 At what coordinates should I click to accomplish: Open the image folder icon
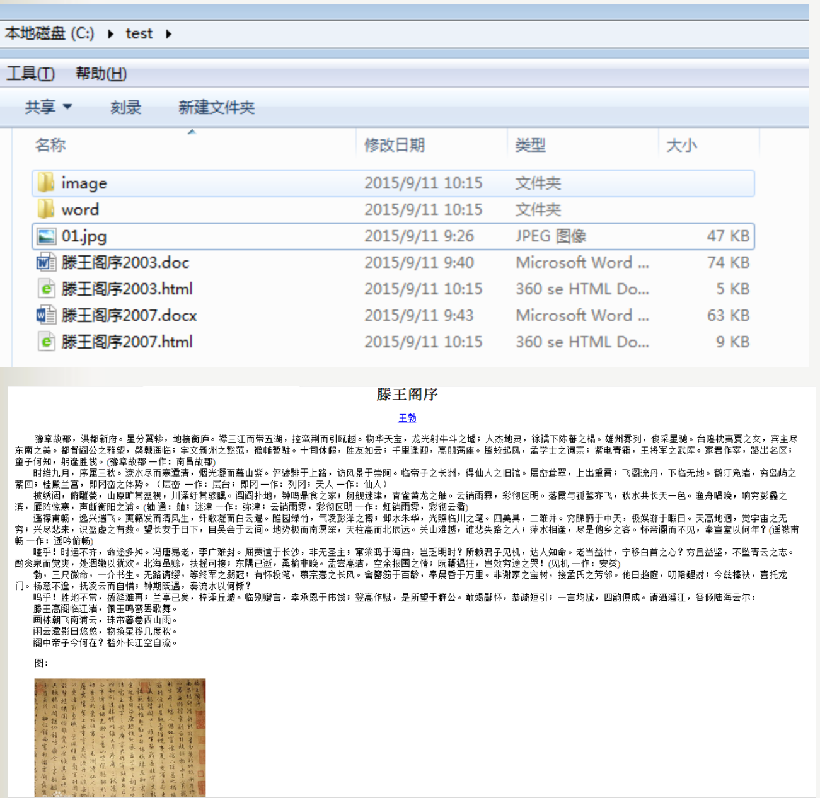coord(45,183)
